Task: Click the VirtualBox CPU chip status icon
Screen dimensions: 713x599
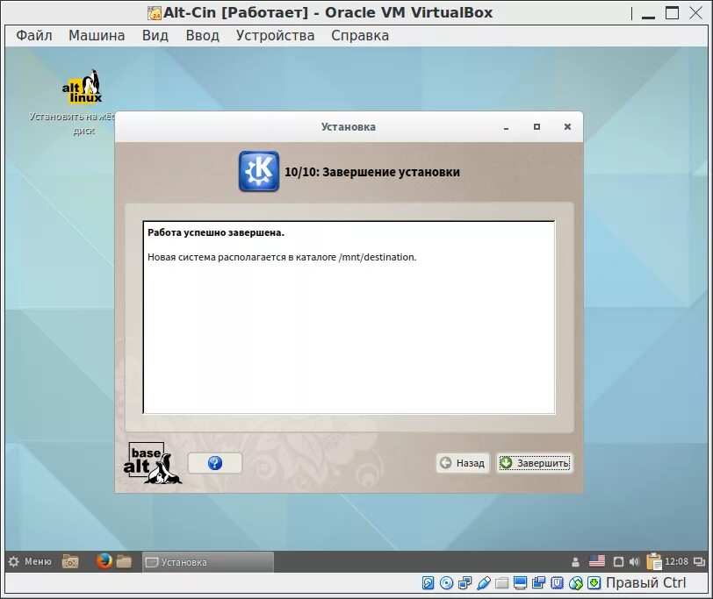Action: tap(557, 583)
